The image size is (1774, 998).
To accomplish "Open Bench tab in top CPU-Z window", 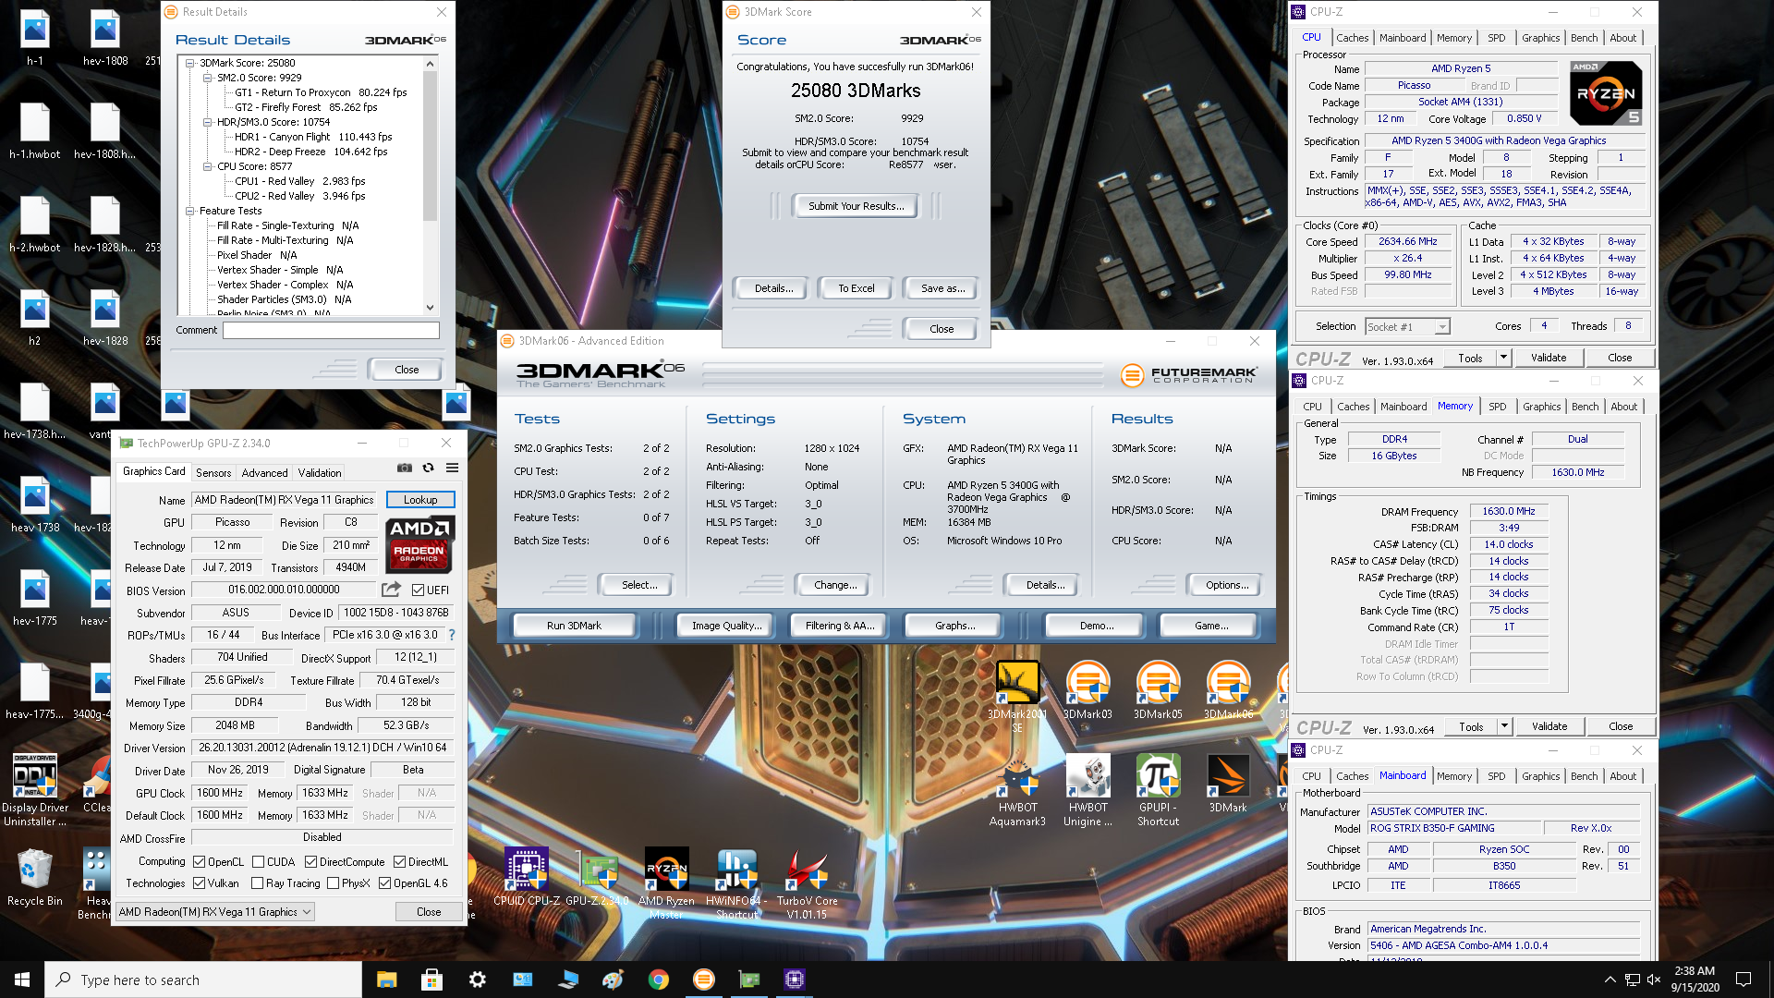I will coord(1584,38).
